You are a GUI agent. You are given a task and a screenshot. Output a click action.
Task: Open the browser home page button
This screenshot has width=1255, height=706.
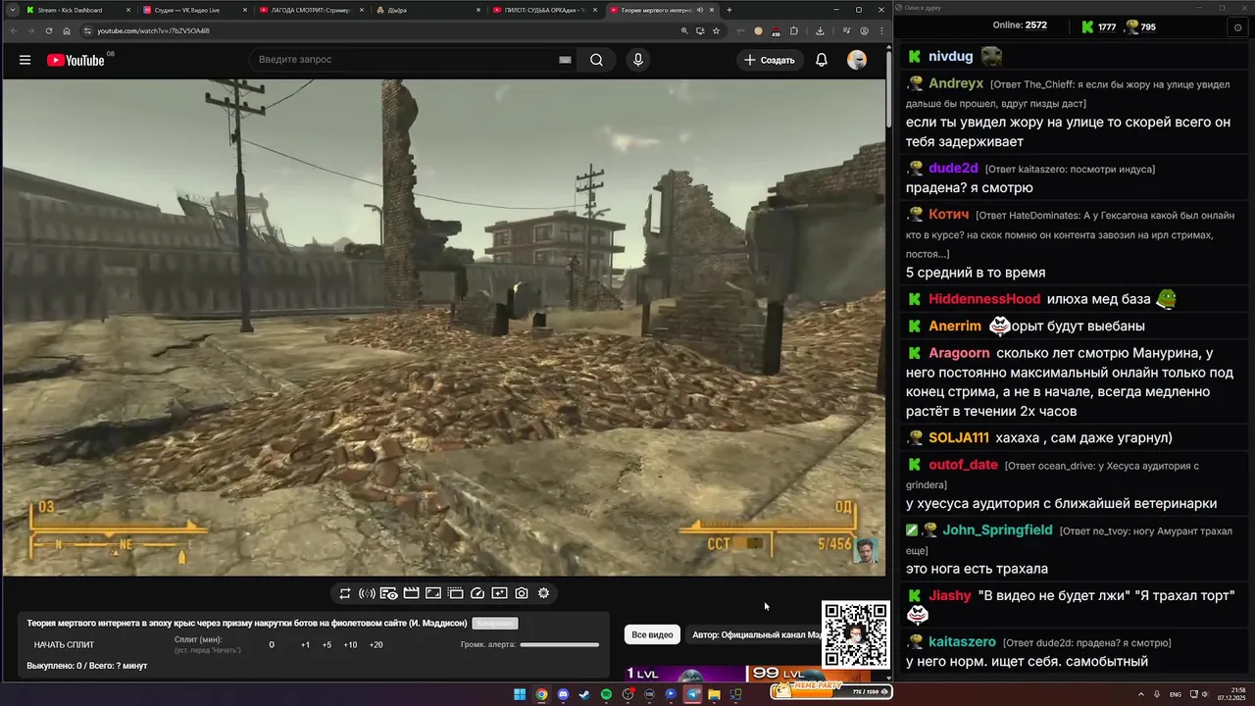coord(67,30)
